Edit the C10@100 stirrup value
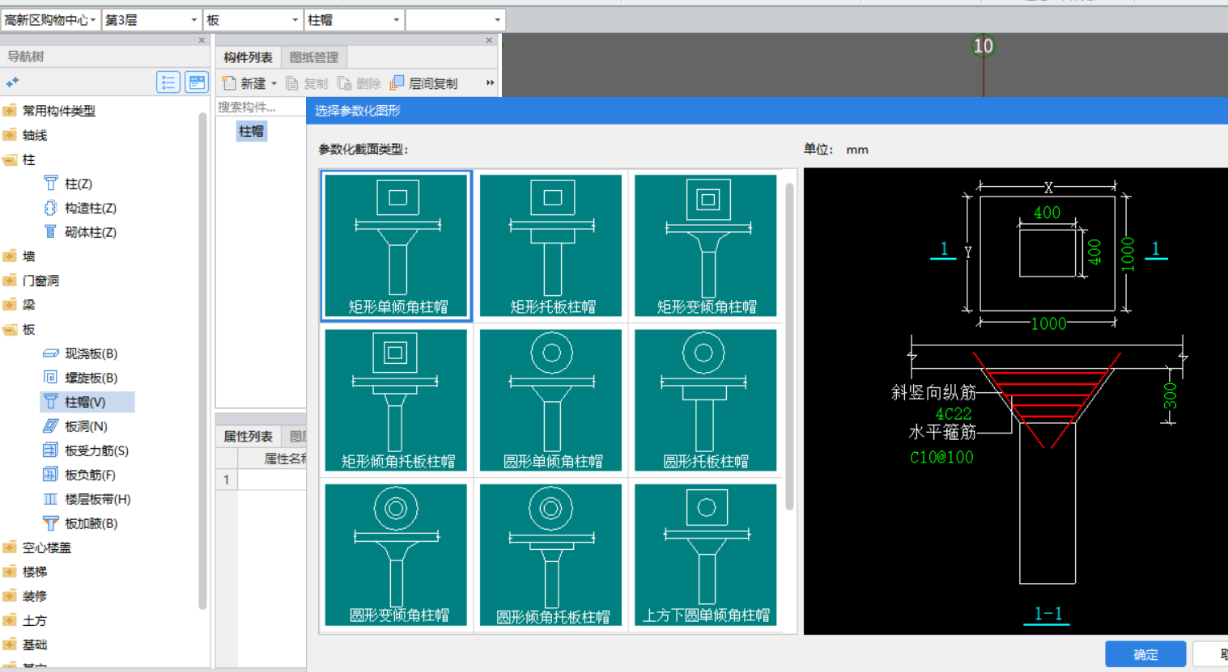Image resolution: width=1228 pixels, height=672 pixels. tap(941, 457)
